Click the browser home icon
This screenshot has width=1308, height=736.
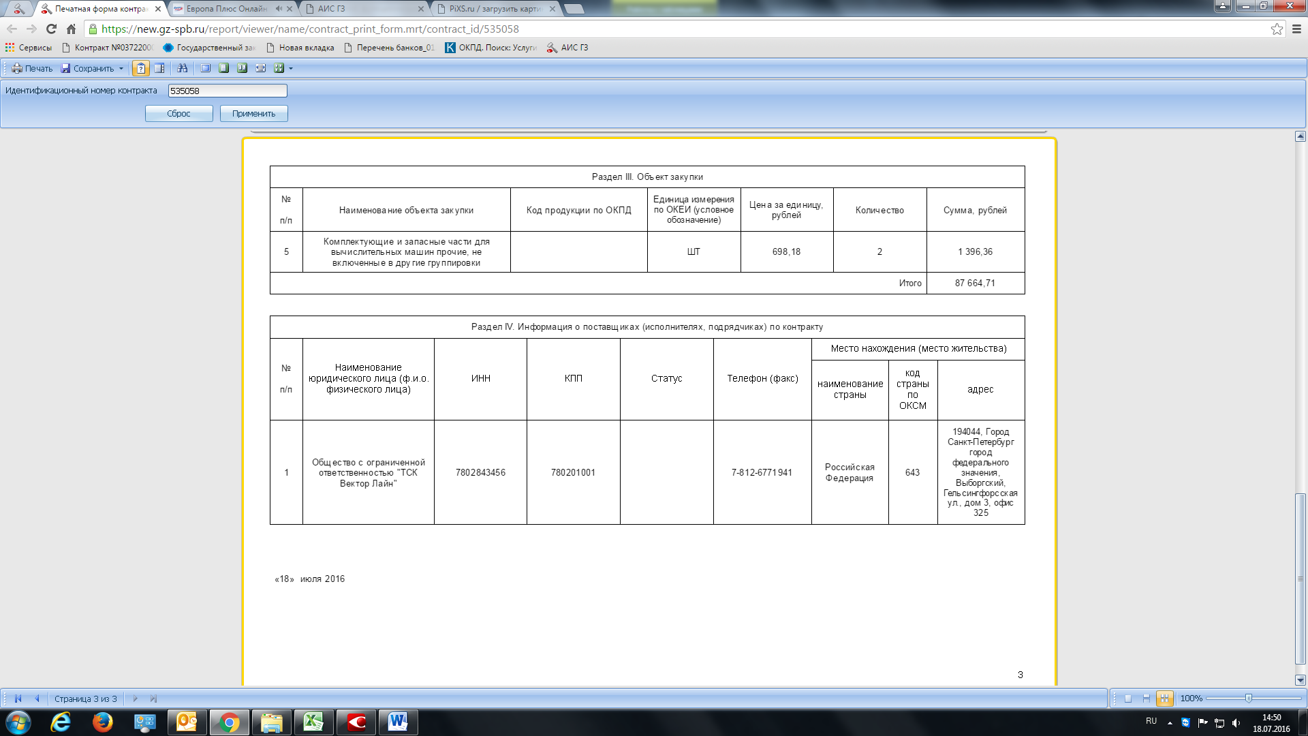[x=71, y=29]
